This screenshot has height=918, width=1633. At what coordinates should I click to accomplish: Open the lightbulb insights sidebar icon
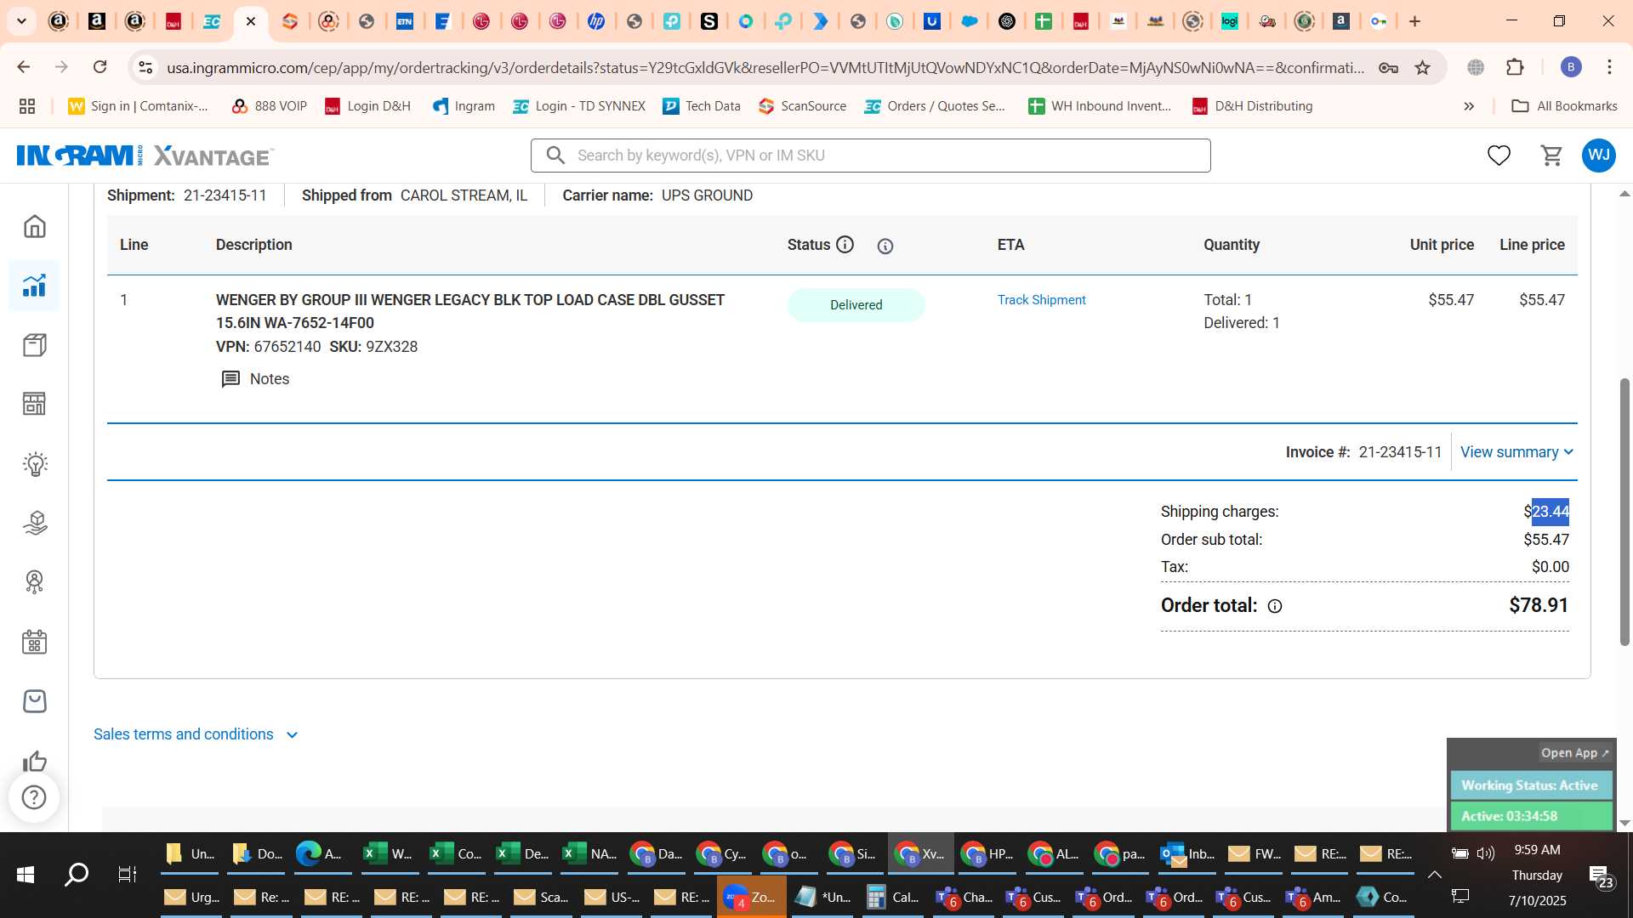pos(34,463)
